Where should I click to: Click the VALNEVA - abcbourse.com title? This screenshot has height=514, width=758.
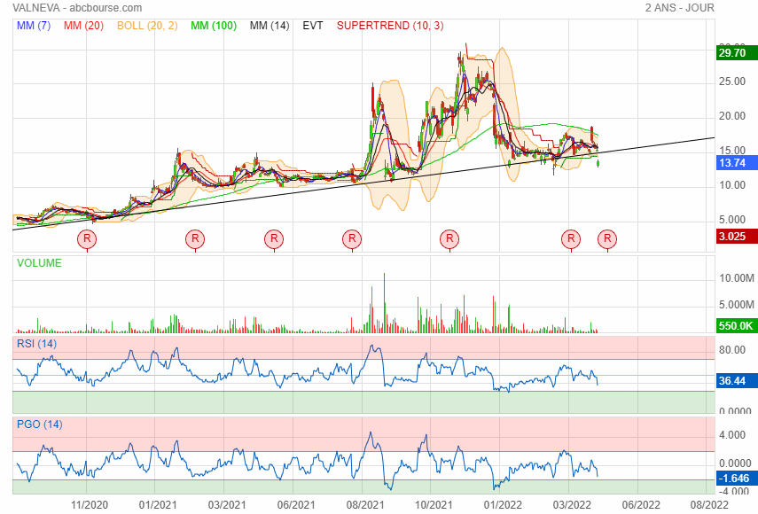click(77, 8)
